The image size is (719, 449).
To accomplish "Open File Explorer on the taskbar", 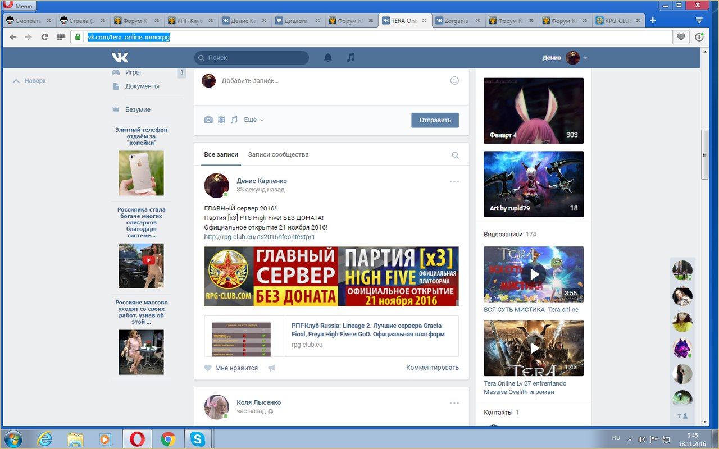I will pos(75,439).
